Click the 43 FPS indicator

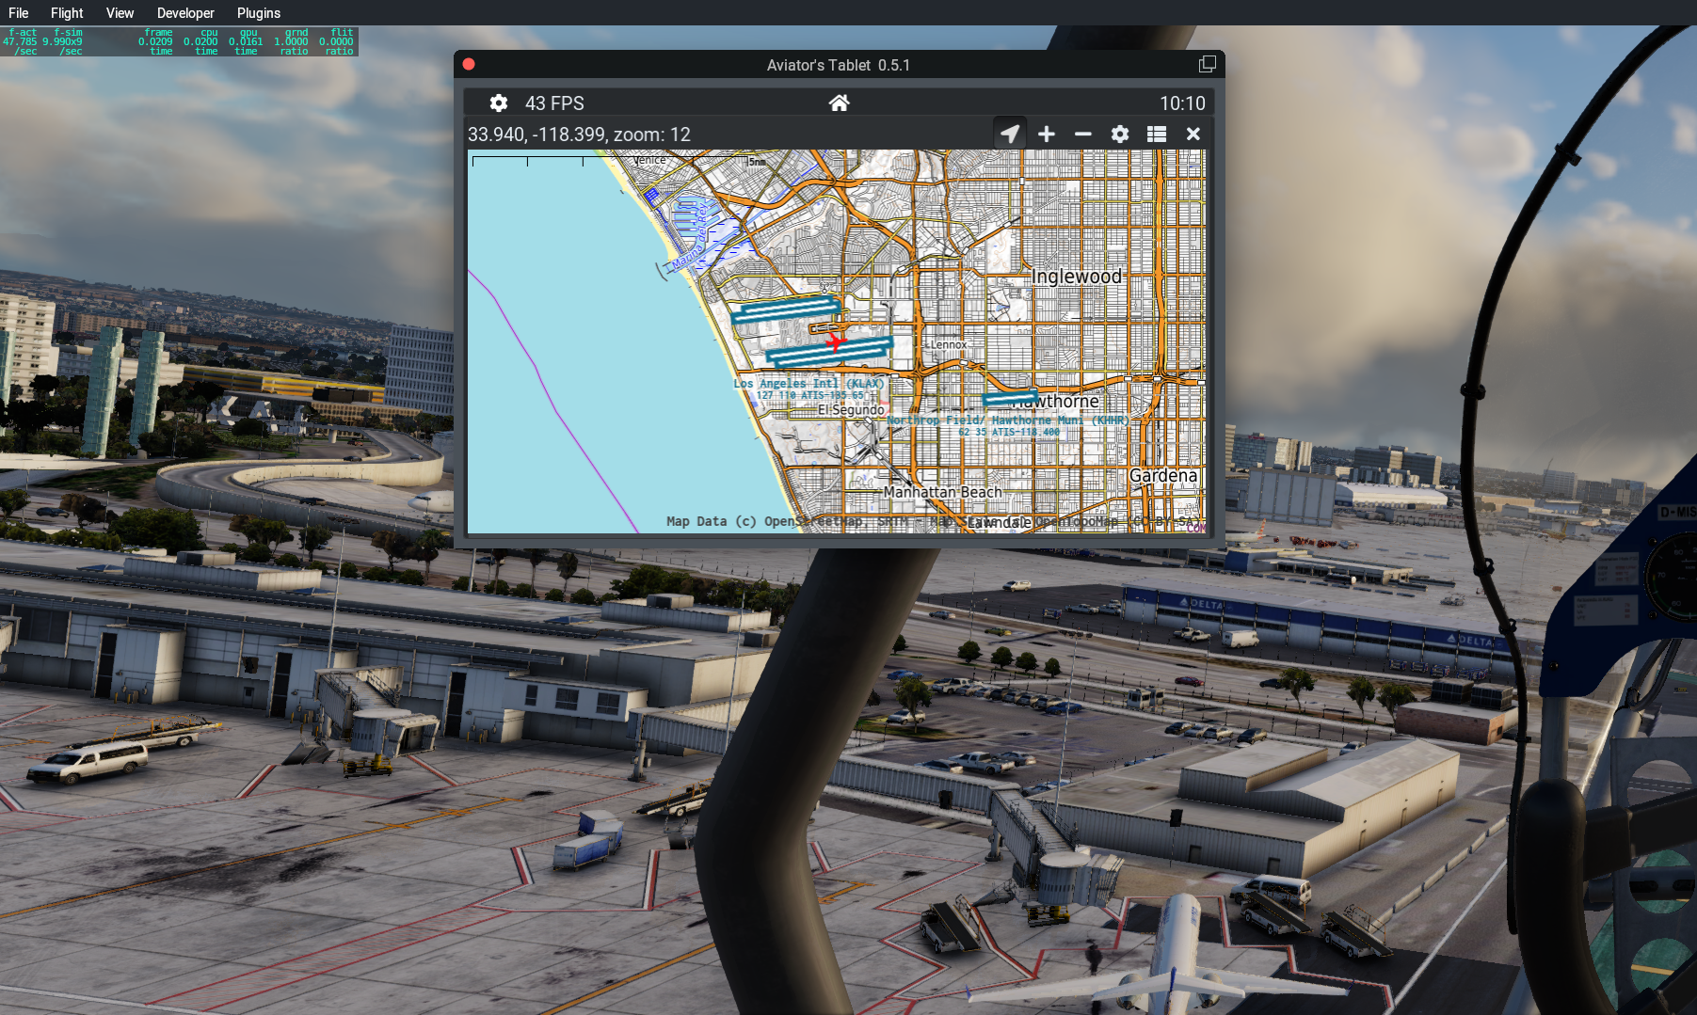pyautogui.click(x=554, y=103)
